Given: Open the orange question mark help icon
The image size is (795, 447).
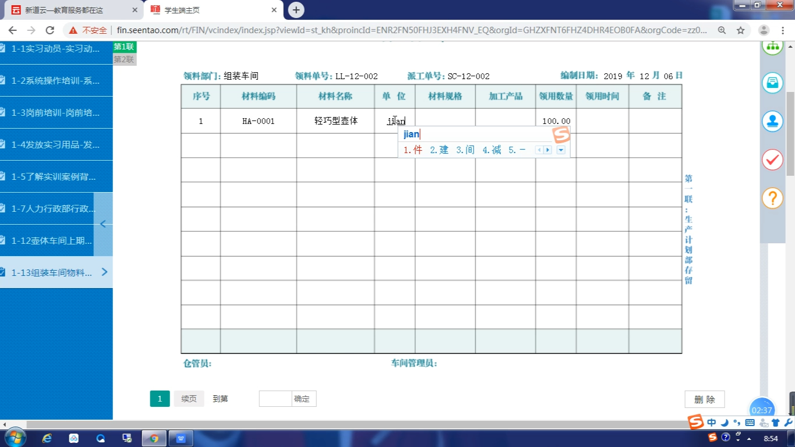Looking at the screenshot, I should click(x=772, y=198).
